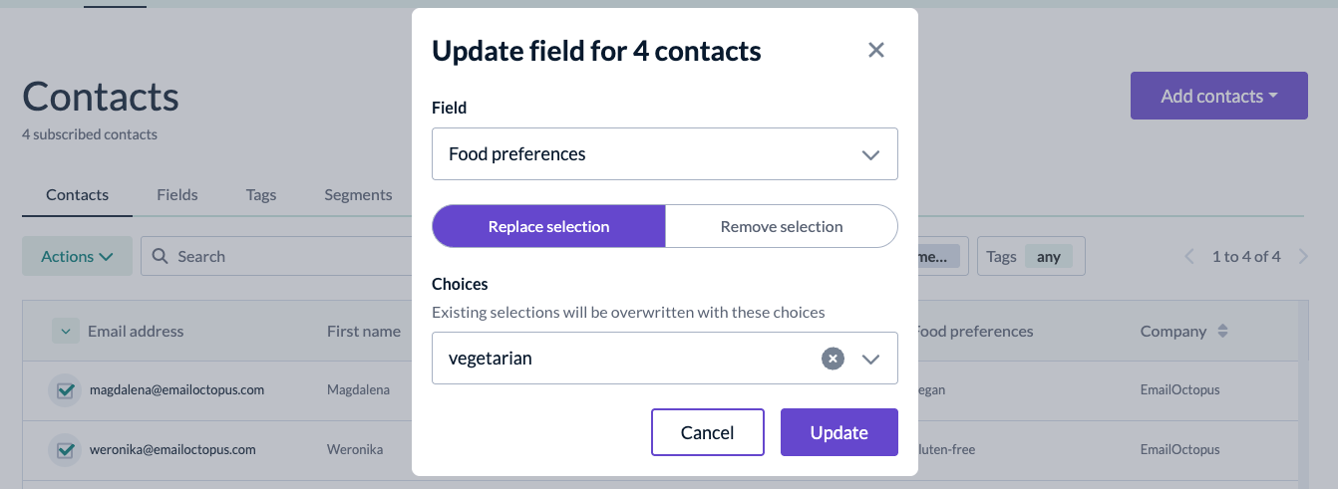Click the Cancel button

708,432
